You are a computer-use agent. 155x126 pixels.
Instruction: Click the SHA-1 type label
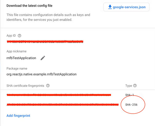129,95
